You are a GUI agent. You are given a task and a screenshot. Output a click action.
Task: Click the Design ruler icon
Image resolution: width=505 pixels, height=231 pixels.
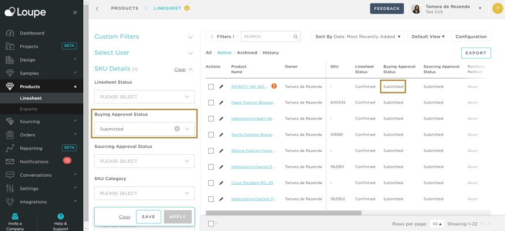[x=10, y=60]
